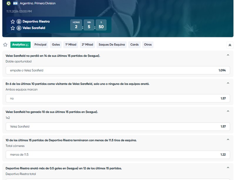Collapse the Deportivo Riestra total card
Viewport: 235px width, 180px height.
pyautogui.click(x=228, y=168)
